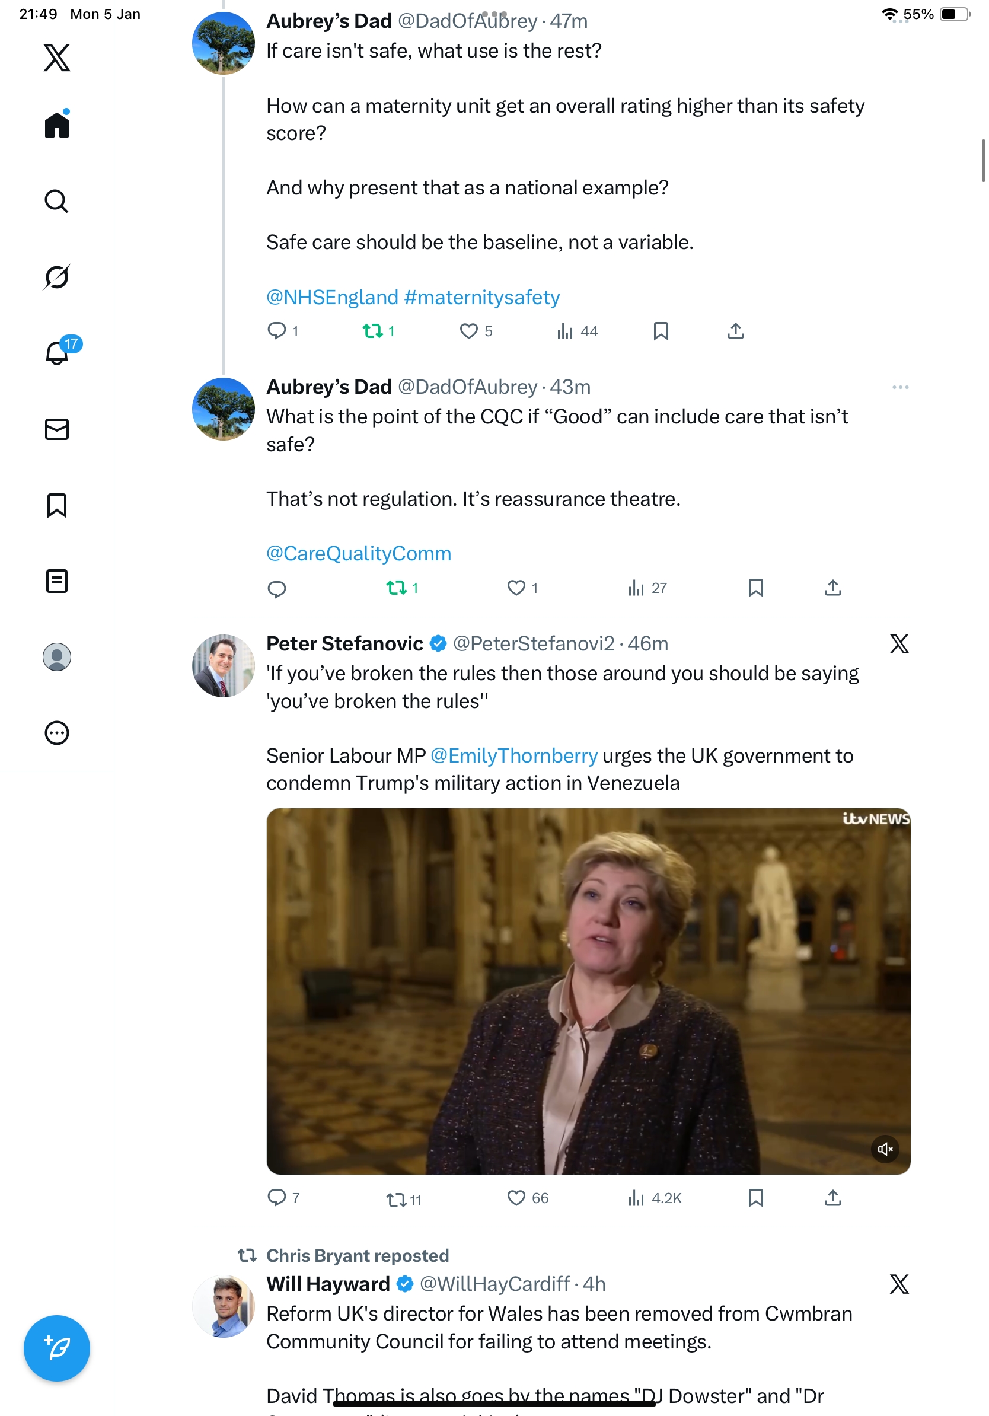This screenshot has height=1416, width=989.
Task: Open the Lists icon in sidebar
Action: (x=57, y=581)
